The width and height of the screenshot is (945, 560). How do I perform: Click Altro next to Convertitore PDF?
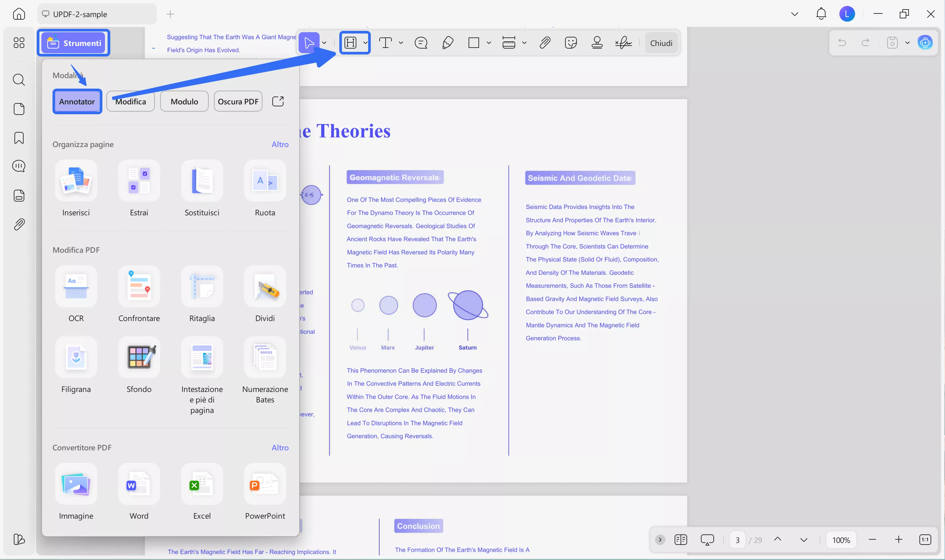tap(280, 447)
